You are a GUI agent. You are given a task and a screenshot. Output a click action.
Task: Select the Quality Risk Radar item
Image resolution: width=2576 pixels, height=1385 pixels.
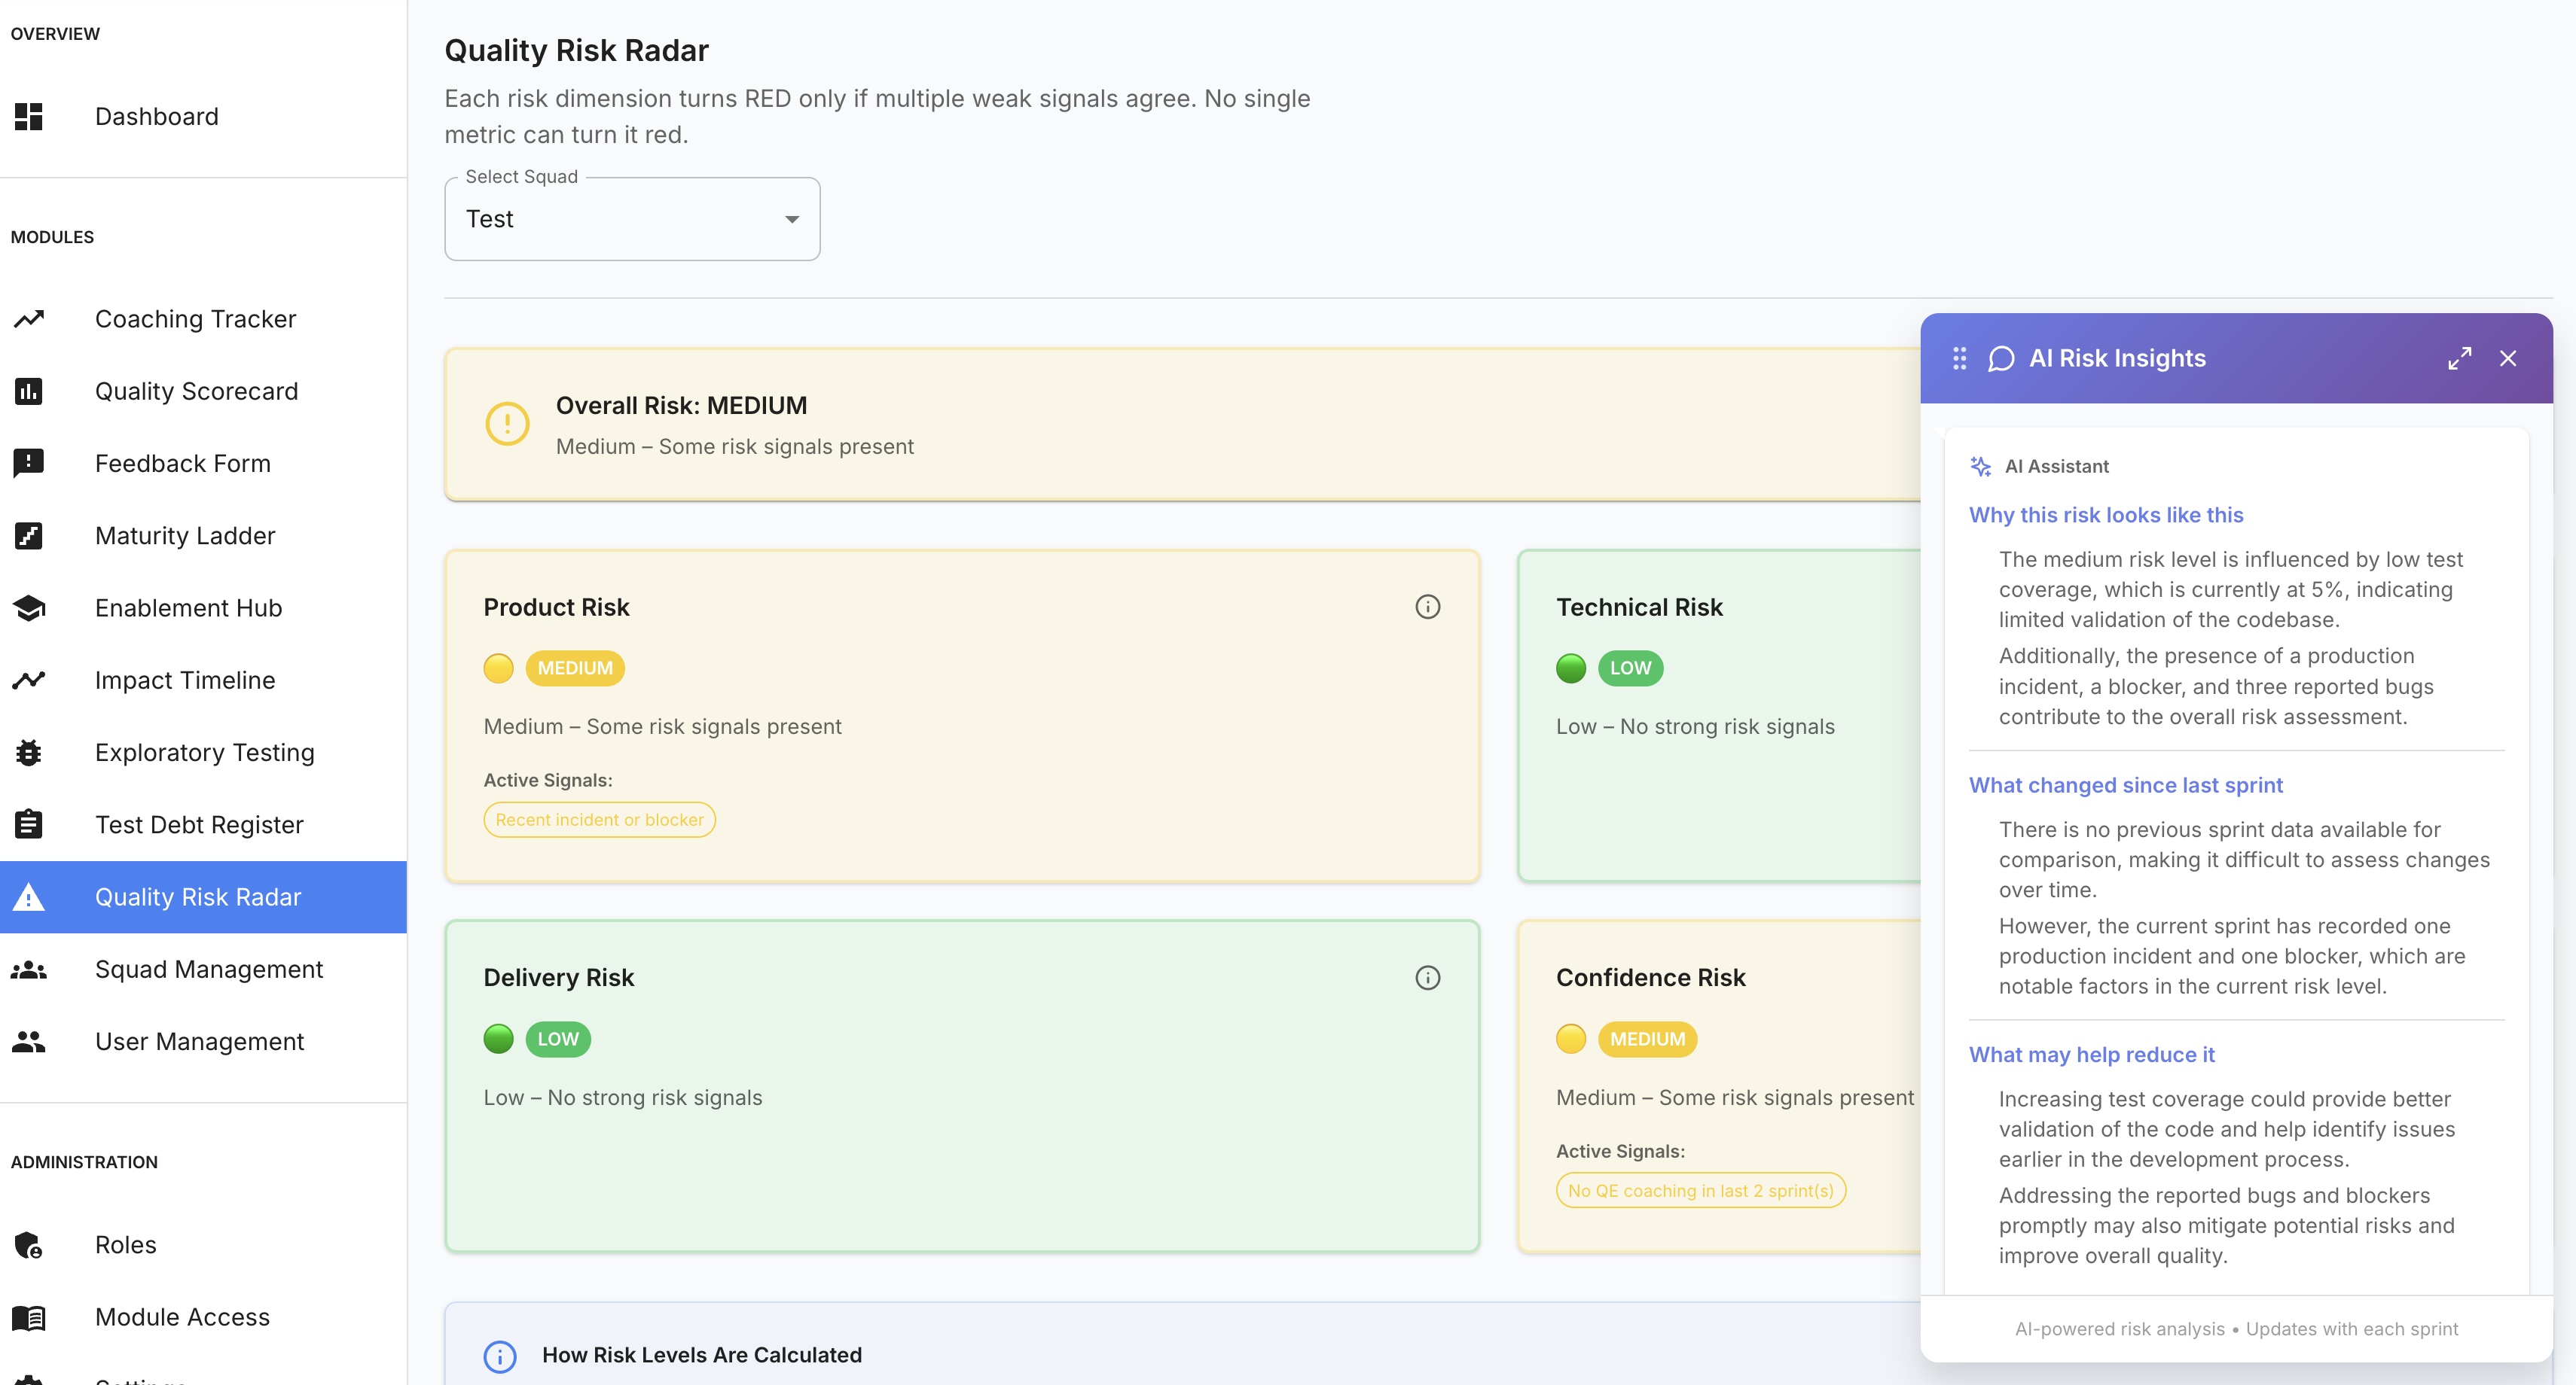(203, 896)
